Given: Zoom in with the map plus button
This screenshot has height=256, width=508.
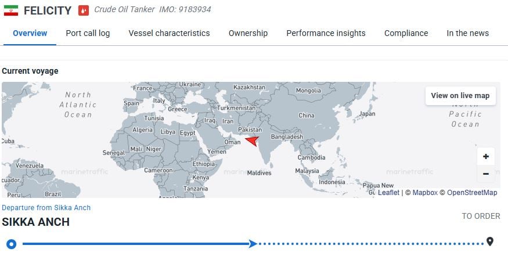Looking at the screenshot, I should pos(485,157).
